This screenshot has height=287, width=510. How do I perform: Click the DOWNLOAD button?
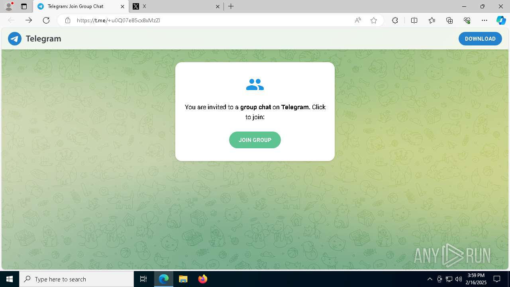click(x=480, y=39)
